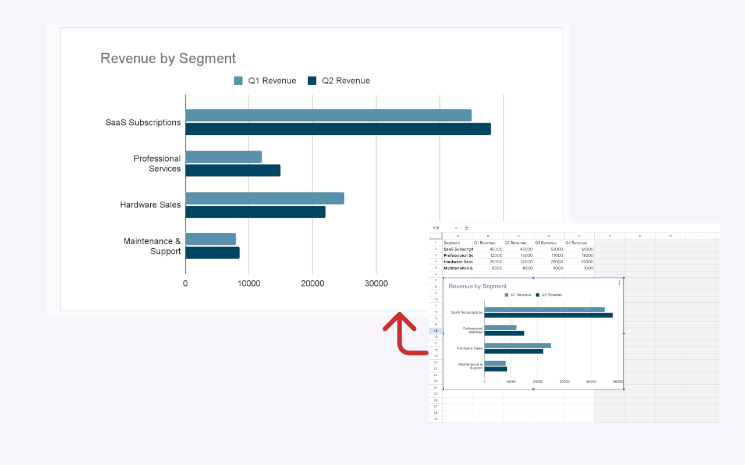Open the chart's three-dot options menu

tap(619, 282)
